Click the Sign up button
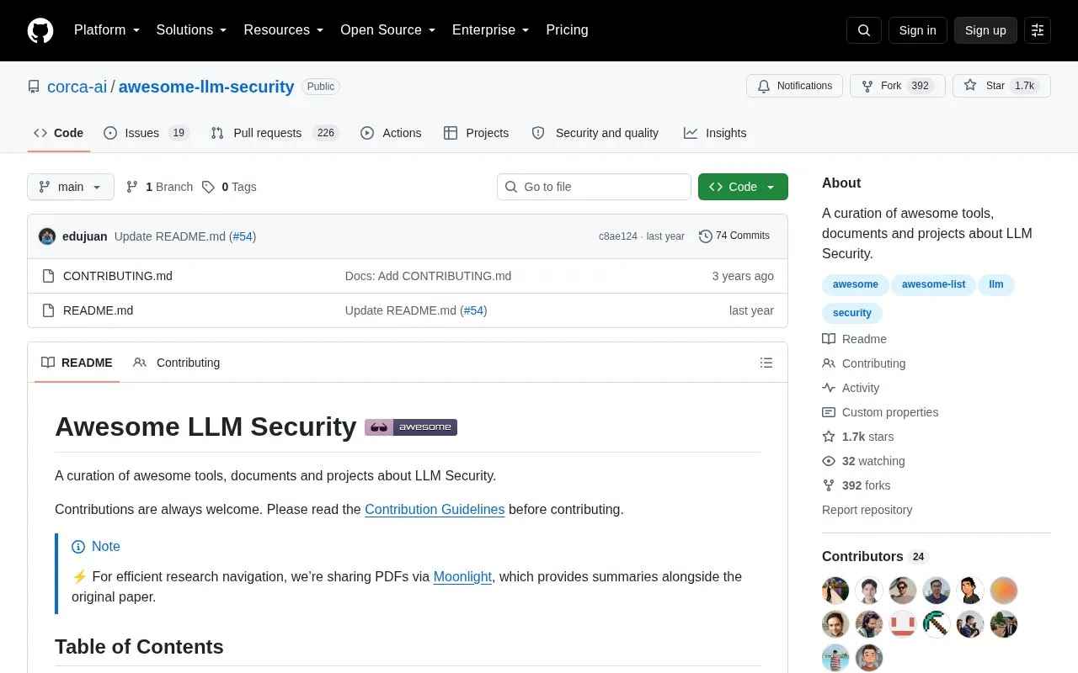Screen dimensions: 1078x673 (x=985, y=30)
